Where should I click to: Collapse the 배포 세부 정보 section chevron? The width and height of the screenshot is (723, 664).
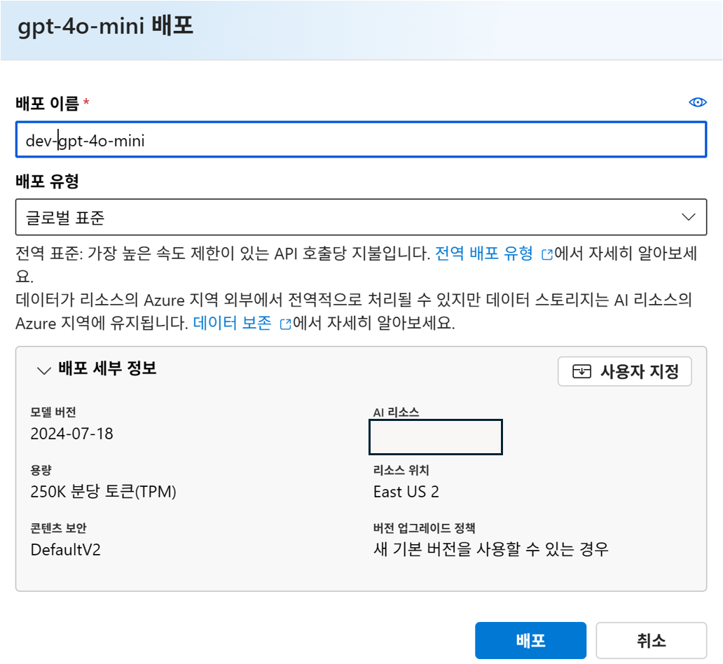44,371
